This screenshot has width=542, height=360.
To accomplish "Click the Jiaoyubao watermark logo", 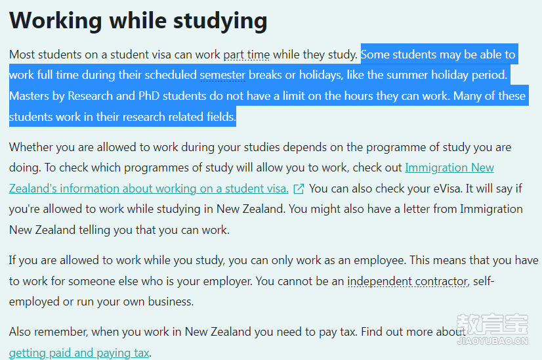I will click(x=492, y=329).
